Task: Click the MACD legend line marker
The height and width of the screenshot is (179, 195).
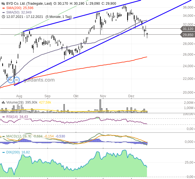Action: (4, 136)
